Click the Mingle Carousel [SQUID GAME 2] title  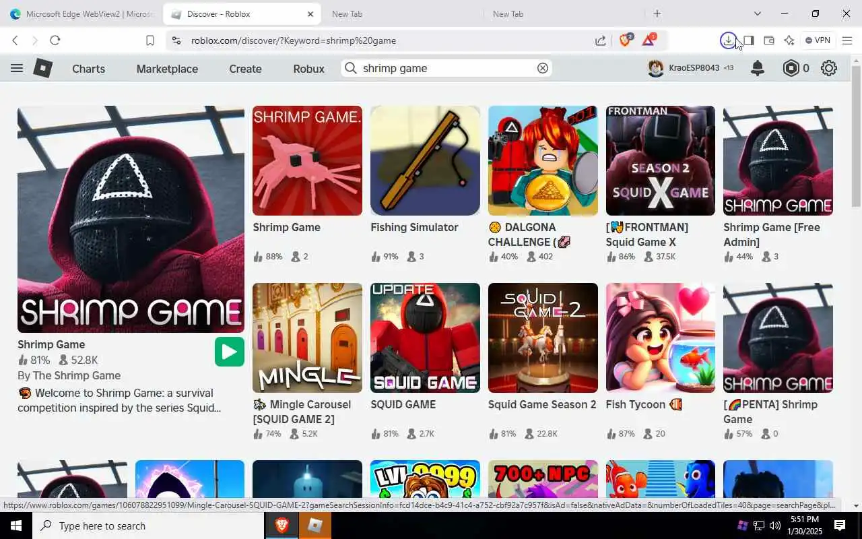point(302,412)
